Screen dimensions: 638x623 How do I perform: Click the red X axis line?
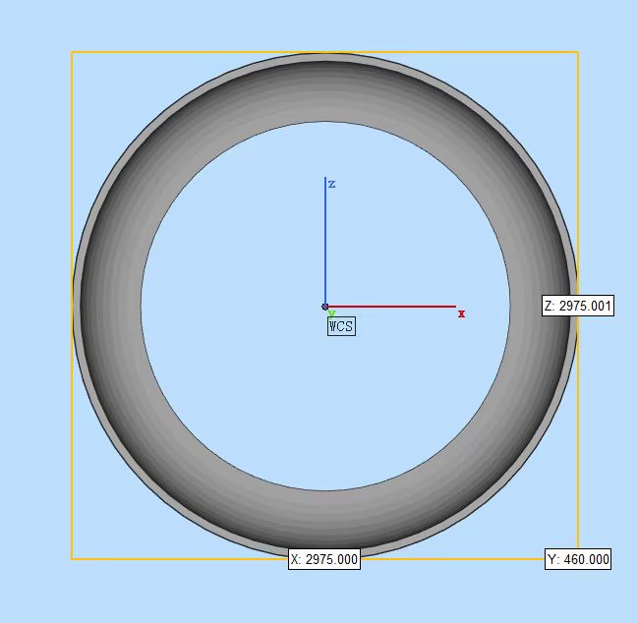(393, 307)
